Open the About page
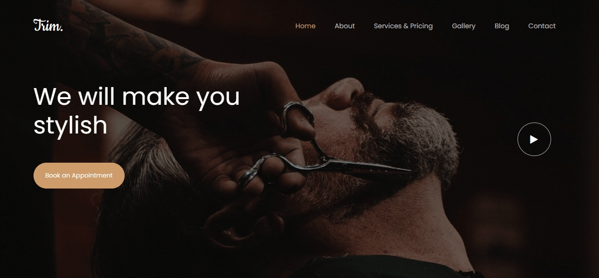599x278 pixels. pos(345,26)
